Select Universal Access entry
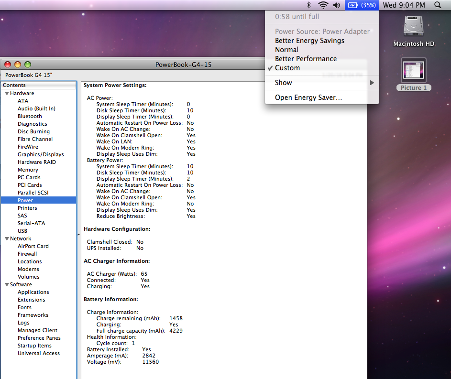The height and width of the screenshot is (379, 451). pos(39,353)
